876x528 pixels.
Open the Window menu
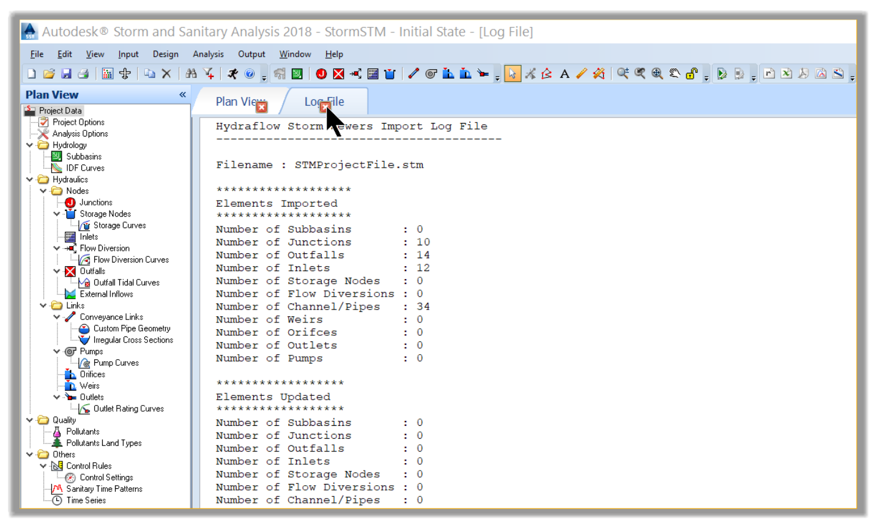(x=295, y=54)
